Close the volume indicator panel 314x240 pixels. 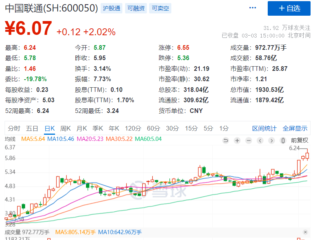point(305,232)
